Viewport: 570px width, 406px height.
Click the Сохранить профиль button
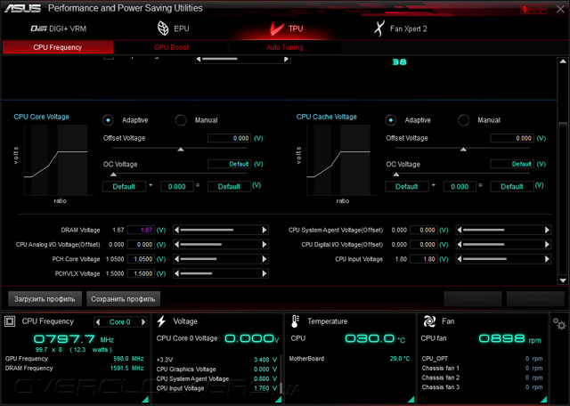123,299
